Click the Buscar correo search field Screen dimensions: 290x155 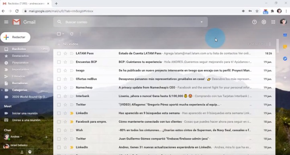pyautogui.click(x=131, y=22)
